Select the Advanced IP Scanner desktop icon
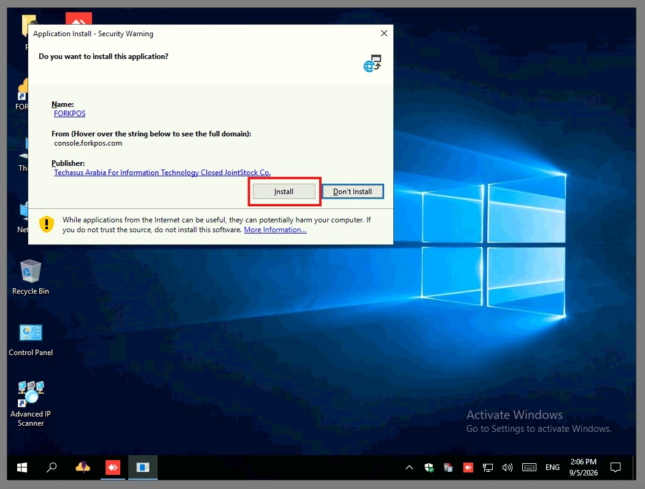This screenshot has width=645, height=489. tap(31, 404)
